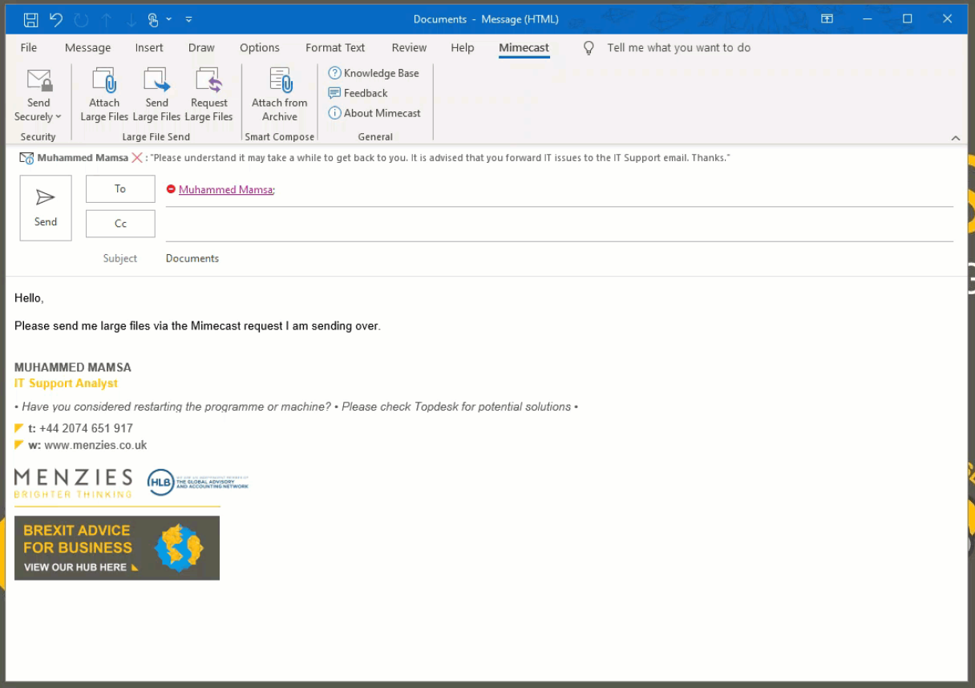Viewport: 975px width, 688px height.
Task: Click the Brexit Advice for Business banner
Action: coord(117,548)
